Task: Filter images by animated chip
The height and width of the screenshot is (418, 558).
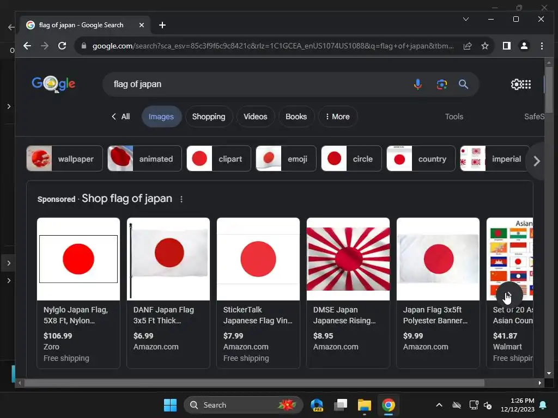Action: coord(144,158)
